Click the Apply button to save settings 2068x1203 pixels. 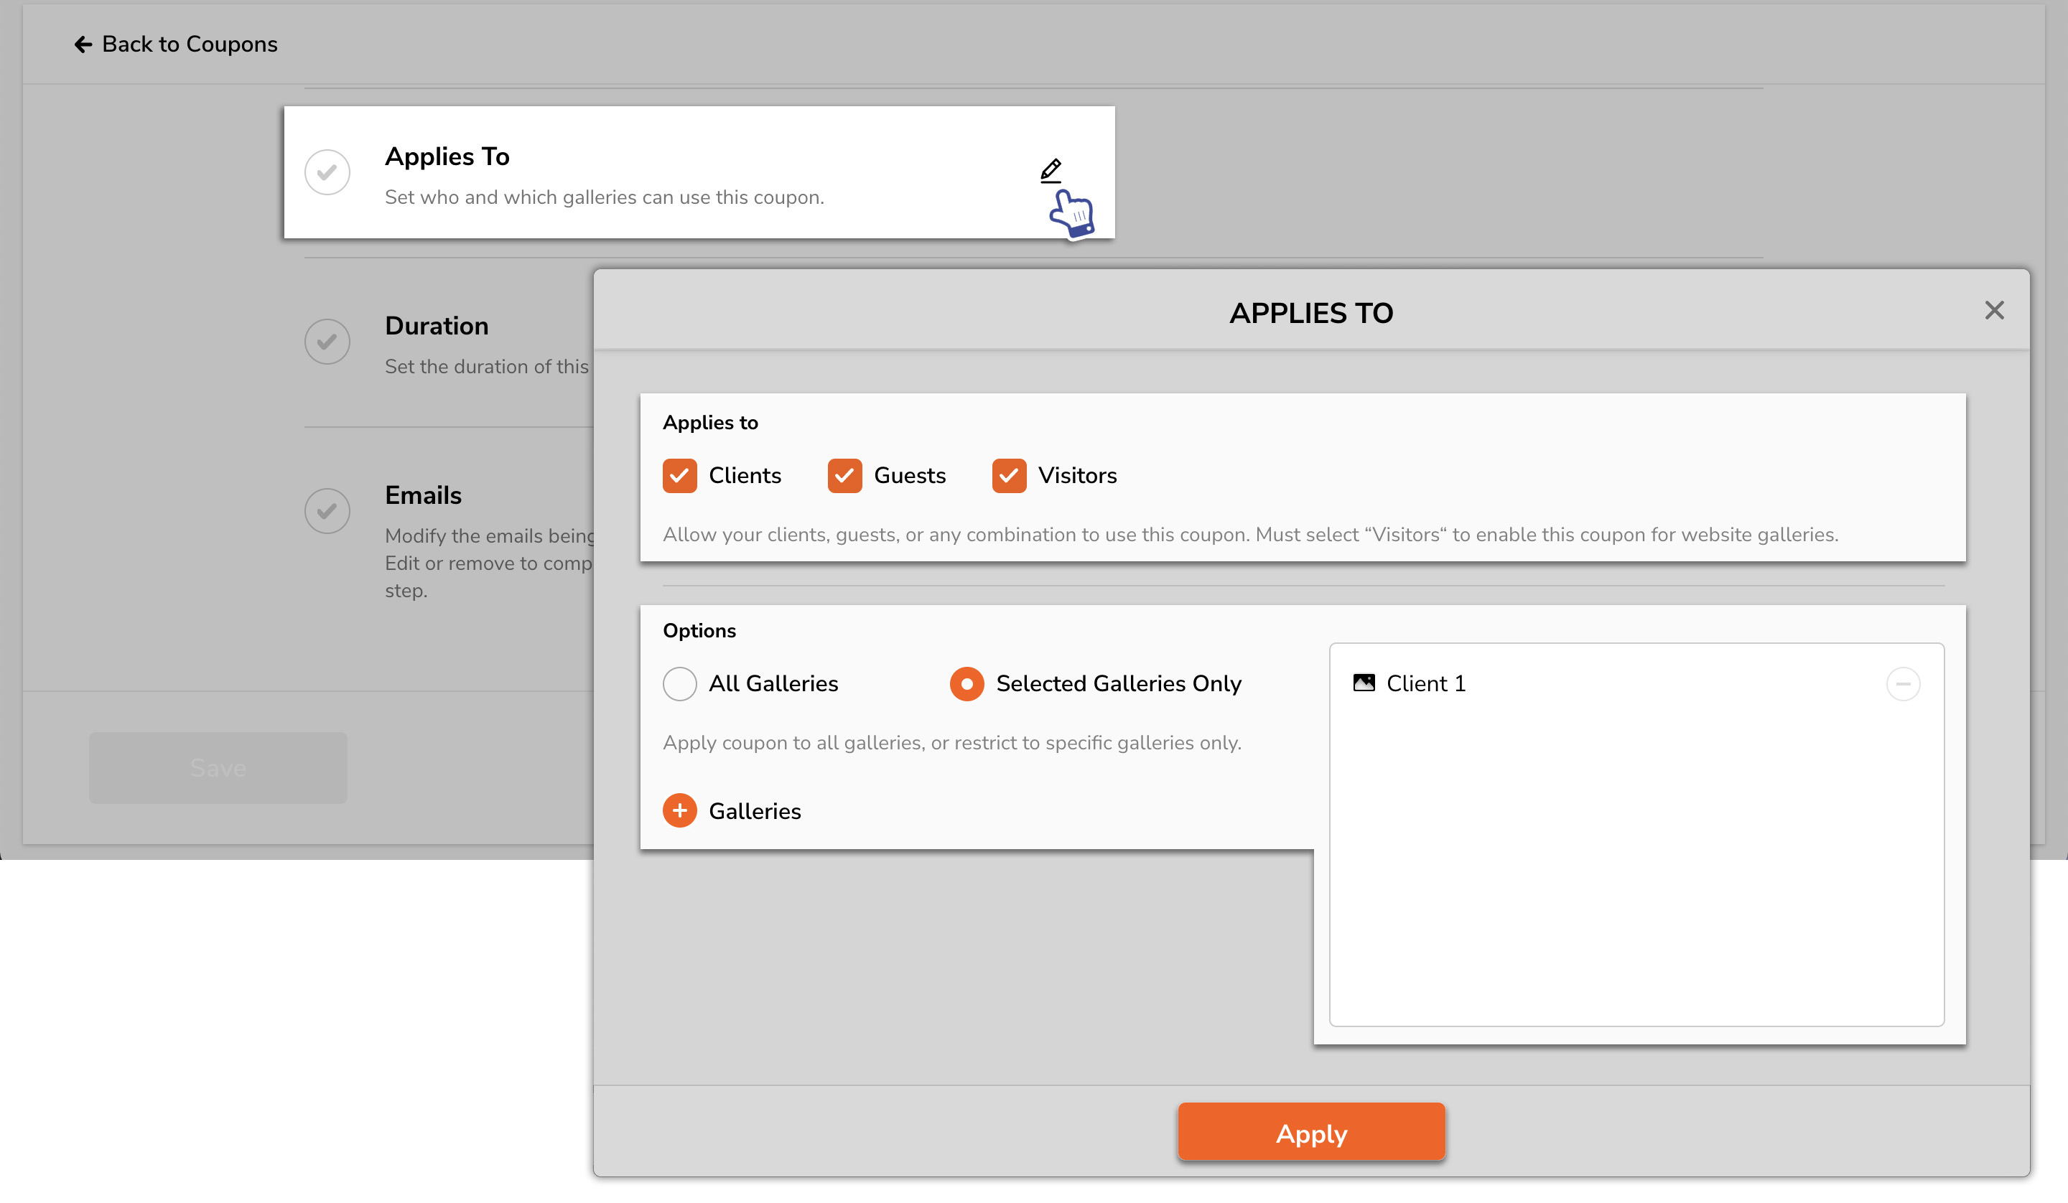coord(1312,1133)
